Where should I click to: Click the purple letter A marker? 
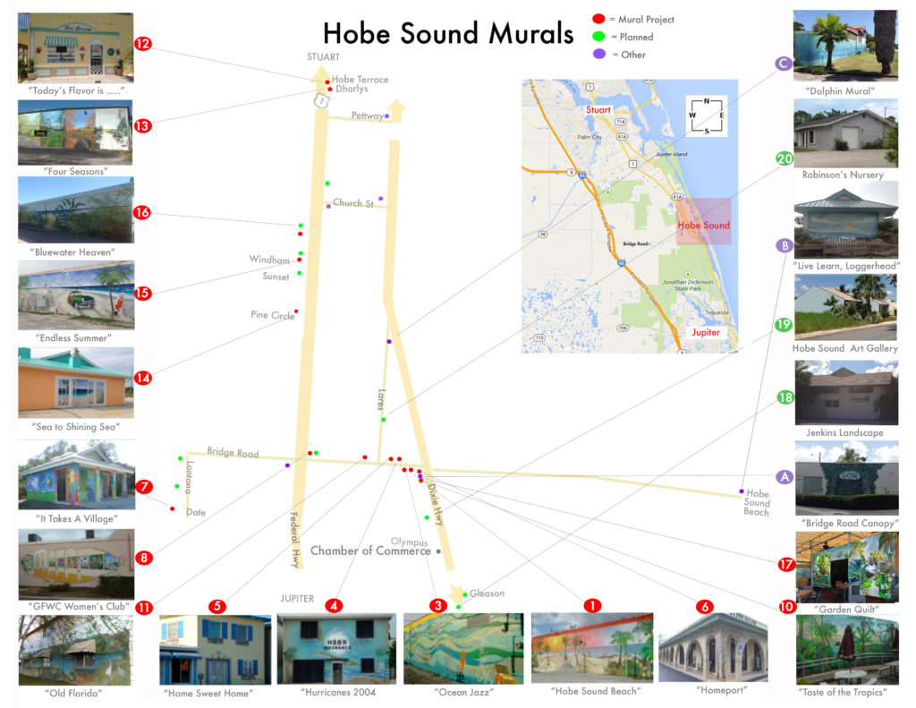pos(784,477)
